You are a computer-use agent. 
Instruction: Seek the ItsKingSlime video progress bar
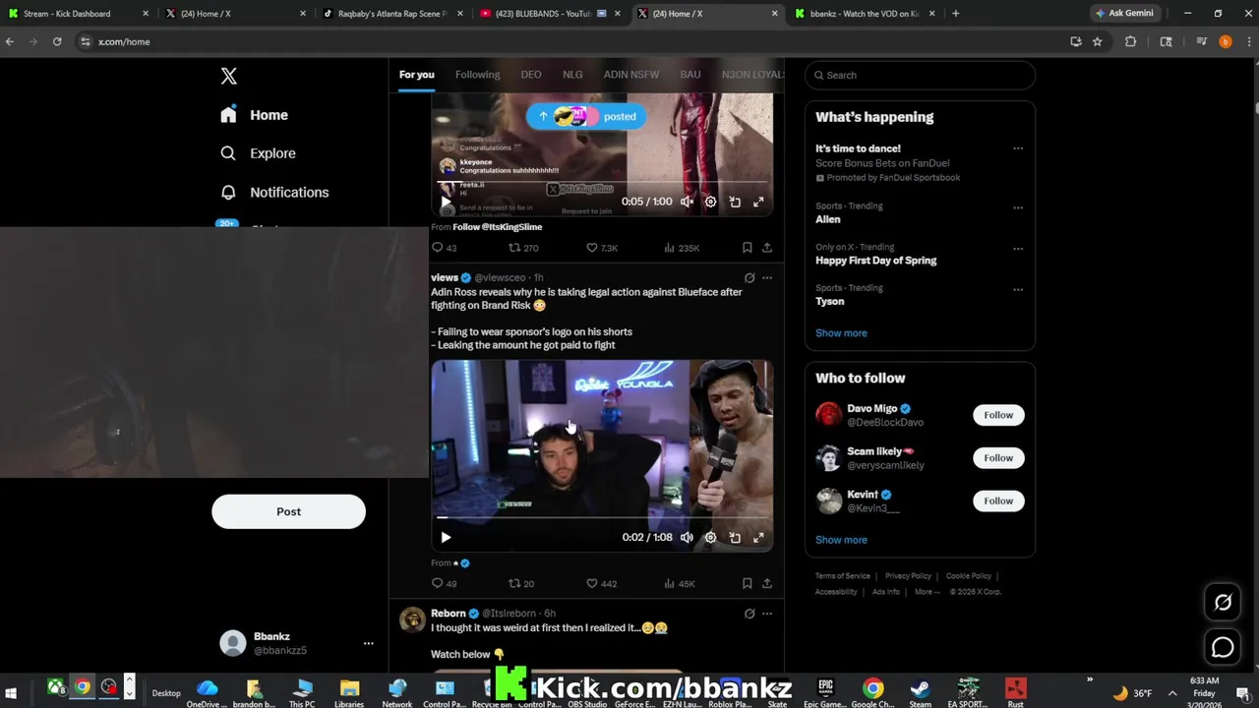pos(602,182)
